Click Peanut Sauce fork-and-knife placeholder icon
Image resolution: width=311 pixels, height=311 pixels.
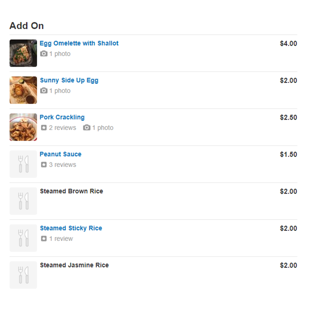click(x=23, y=164)
